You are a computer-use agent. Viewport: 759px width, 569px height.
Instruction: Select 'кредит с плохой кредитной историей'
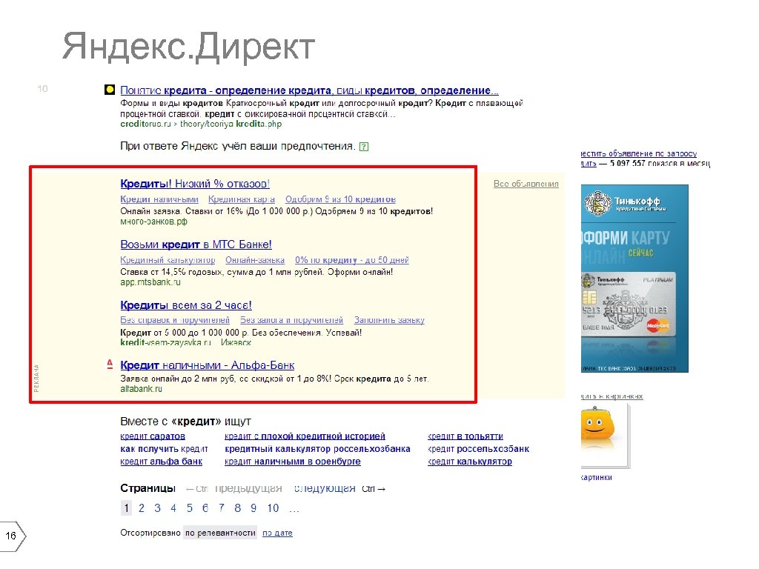point(305,436)
